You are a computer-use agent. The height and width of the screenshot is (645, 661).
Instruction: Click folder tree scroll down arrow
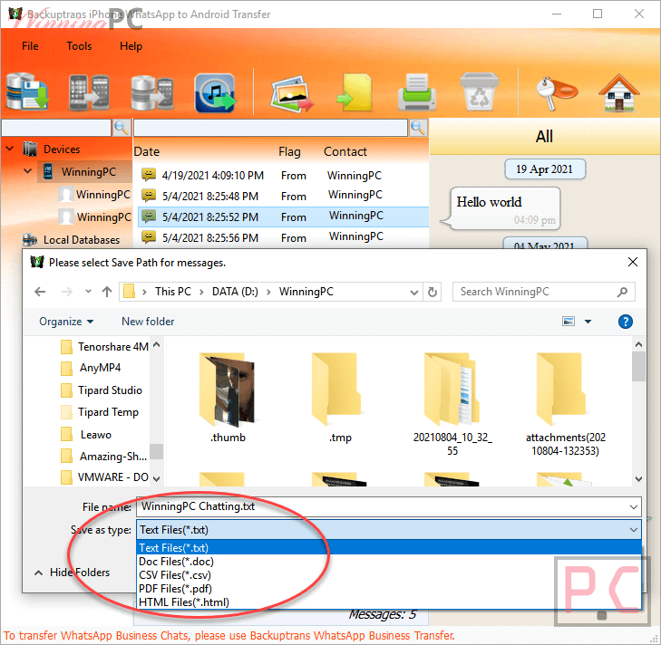pos(156,479)
